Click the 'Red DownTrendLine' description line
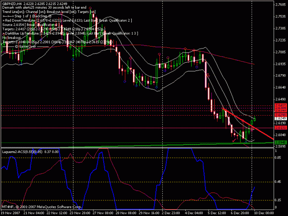 click(x=67, y=20)
